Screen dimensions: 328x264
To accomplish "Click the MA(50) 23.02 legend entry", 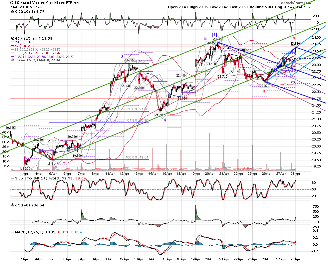I will point(23,42).
